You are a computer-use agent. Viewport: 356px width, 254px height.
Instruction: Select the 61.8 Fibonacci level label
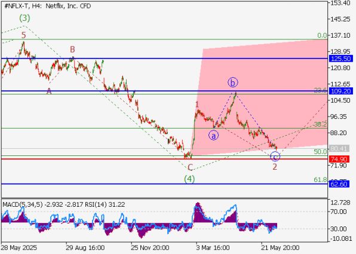[x=320, y=180]
